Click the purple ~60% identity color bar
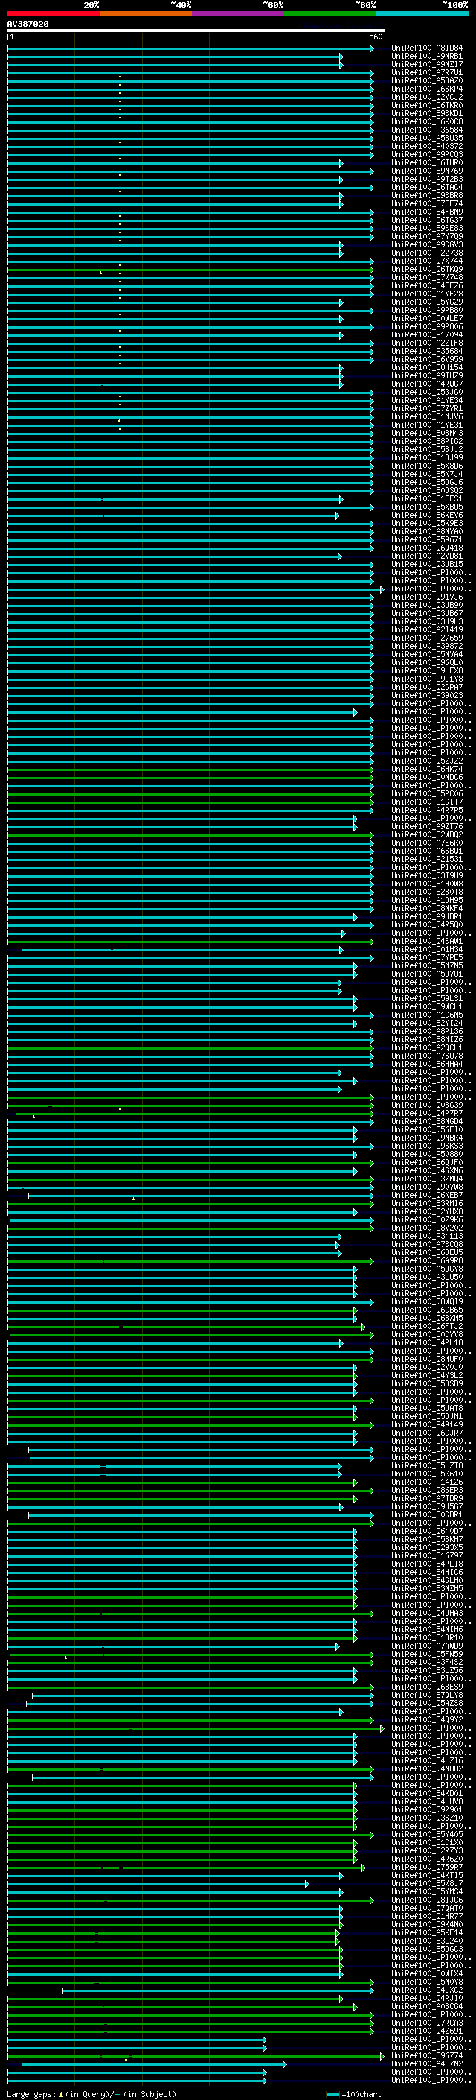This screenshot has height=2100, width=476. point(239,14)
